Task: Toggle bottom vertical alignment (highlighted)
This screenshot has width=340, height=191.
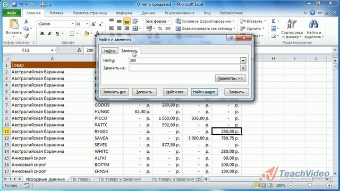Action: tap(127, 21)
